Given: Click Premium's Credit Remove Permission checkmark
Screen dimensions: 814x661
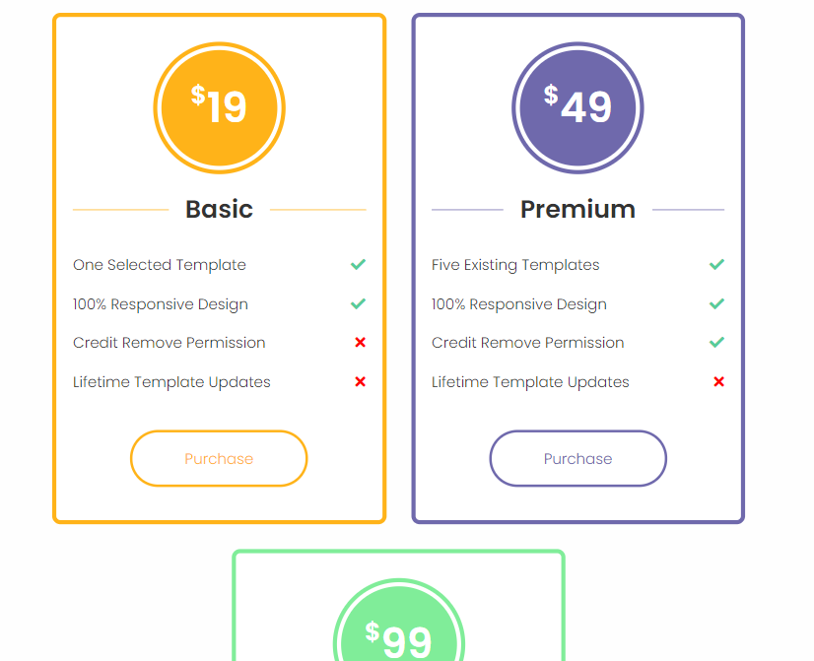Looking at the screenshot, I should [x=716, y=343].
